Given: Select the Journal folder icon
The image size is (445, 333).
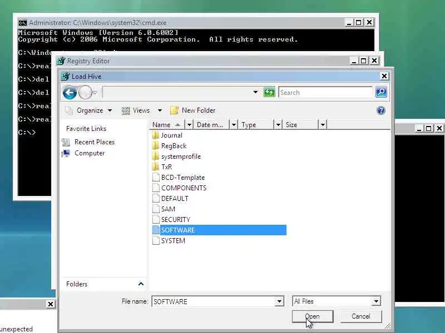Looking at the screenshot, I should coord(156,135).
